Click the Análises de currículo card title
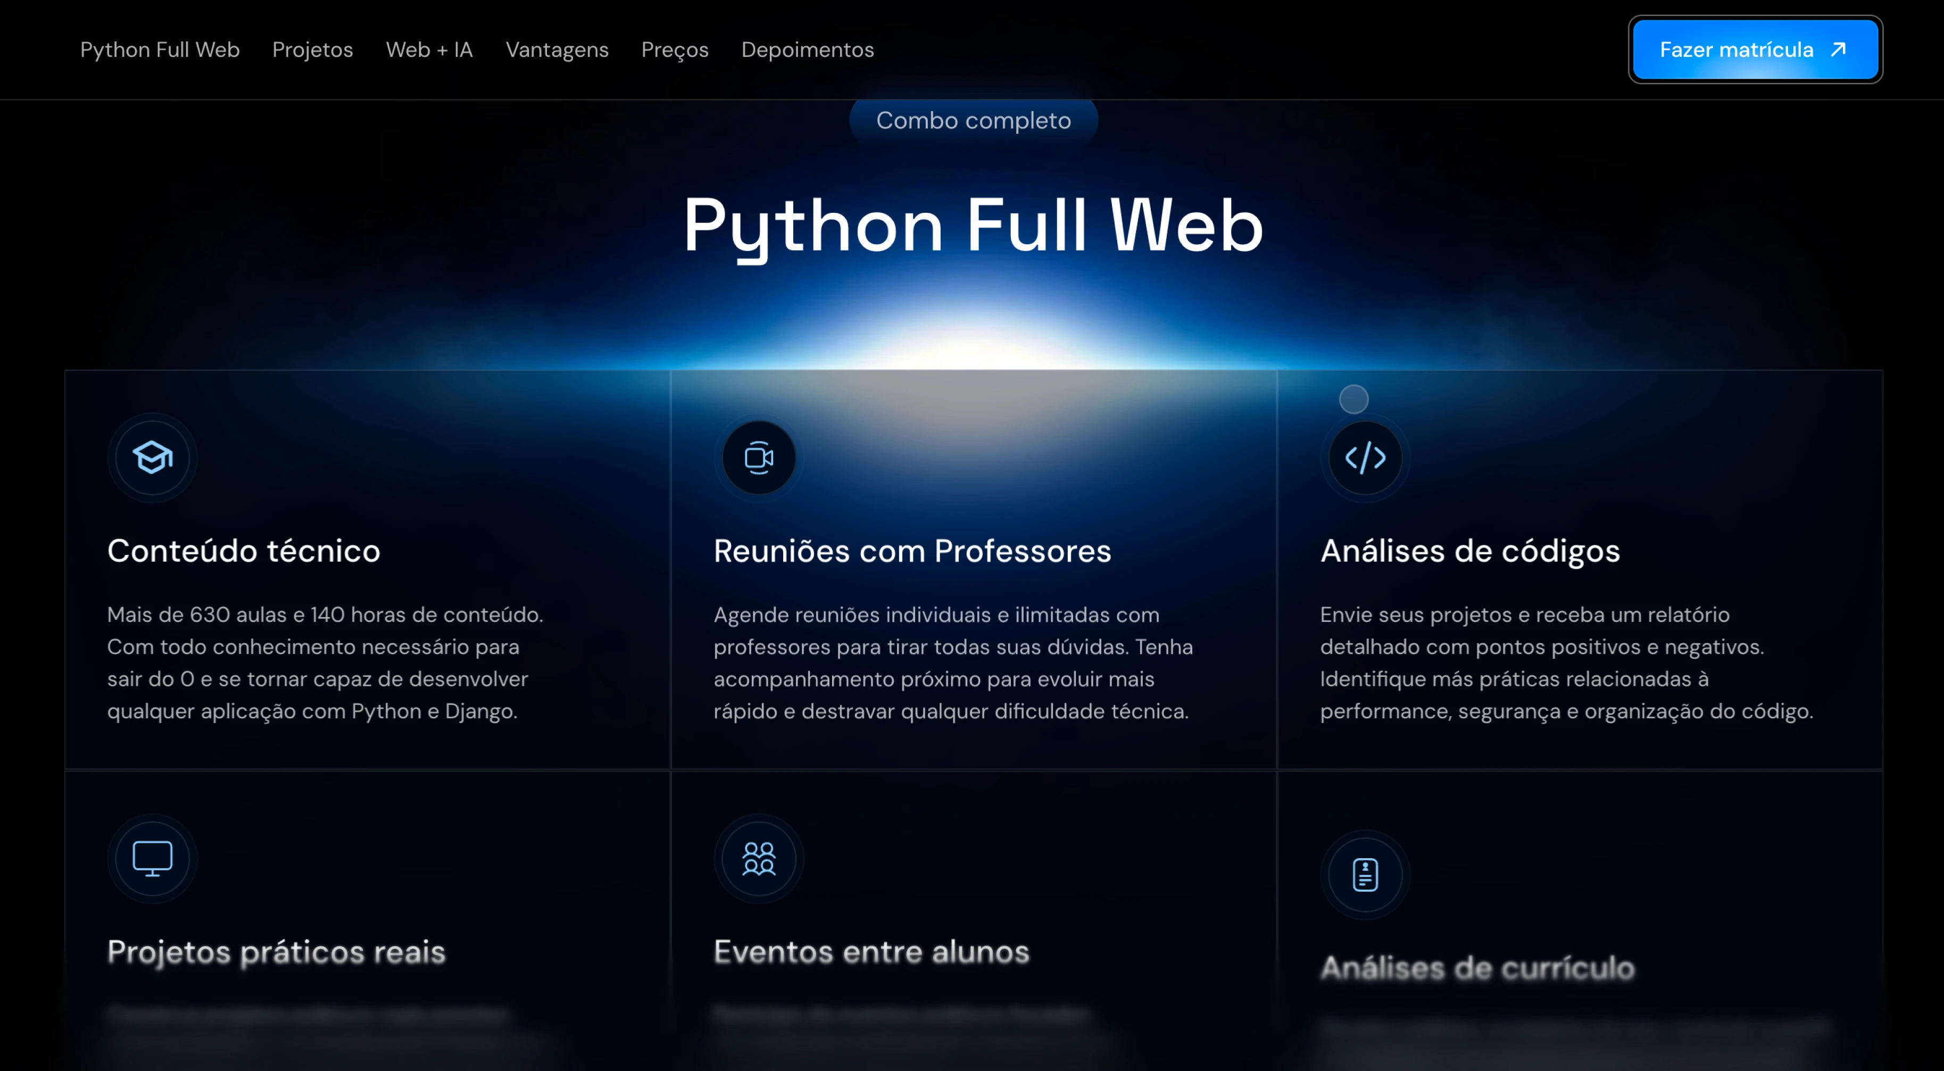 click(x=1477, y=968)
